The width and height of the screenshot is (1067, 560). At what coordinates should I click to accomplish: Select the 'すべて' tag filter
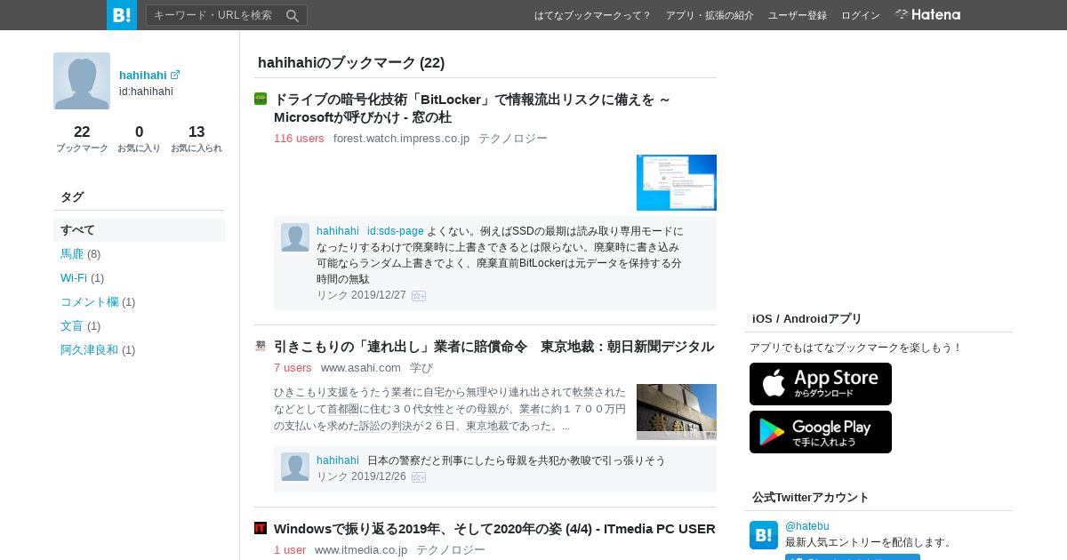pyautogui.click(x=139, y=229)
